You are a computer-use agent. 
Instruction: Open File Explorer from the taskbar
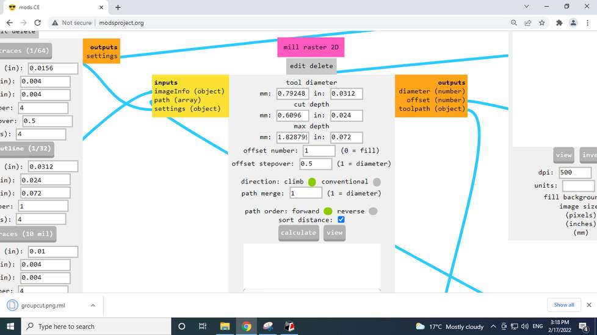tap(225, 326)
